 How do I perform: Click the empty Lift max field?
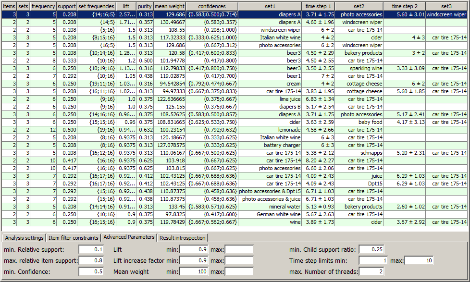pyautogui.click(x=239, y=249)
